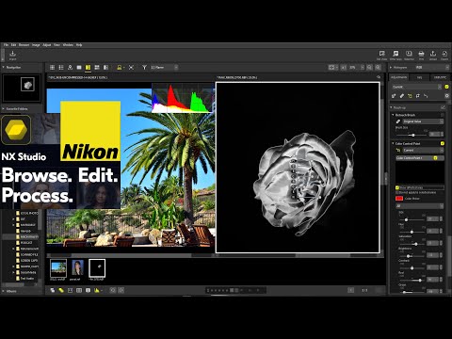The height and width of the screenshot is (339, 452).
Task: Click the Brush Size slider handle
Action: point(413,135)
